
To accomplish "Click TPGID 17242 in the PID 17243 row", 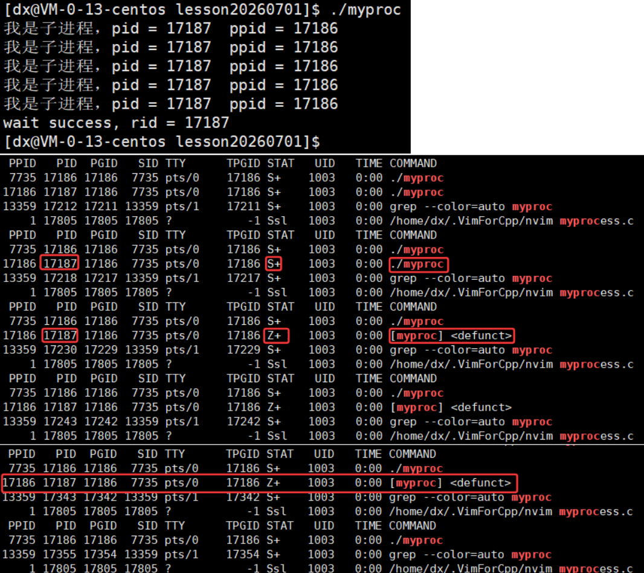I will [x=243, y=421].
